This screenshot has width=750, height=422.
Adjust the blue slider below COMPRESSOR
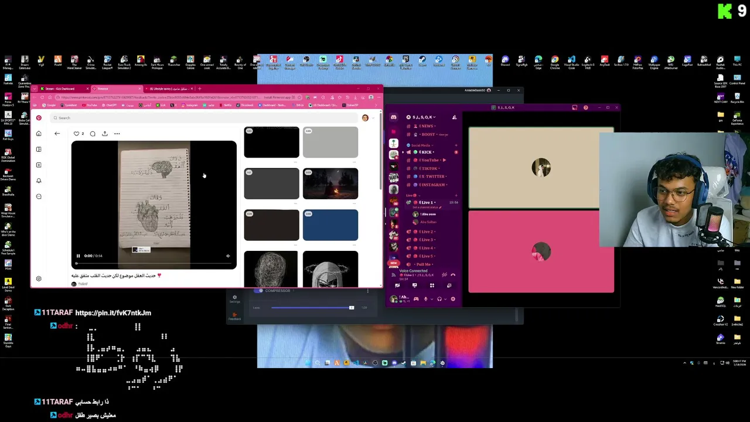(312, 308)
